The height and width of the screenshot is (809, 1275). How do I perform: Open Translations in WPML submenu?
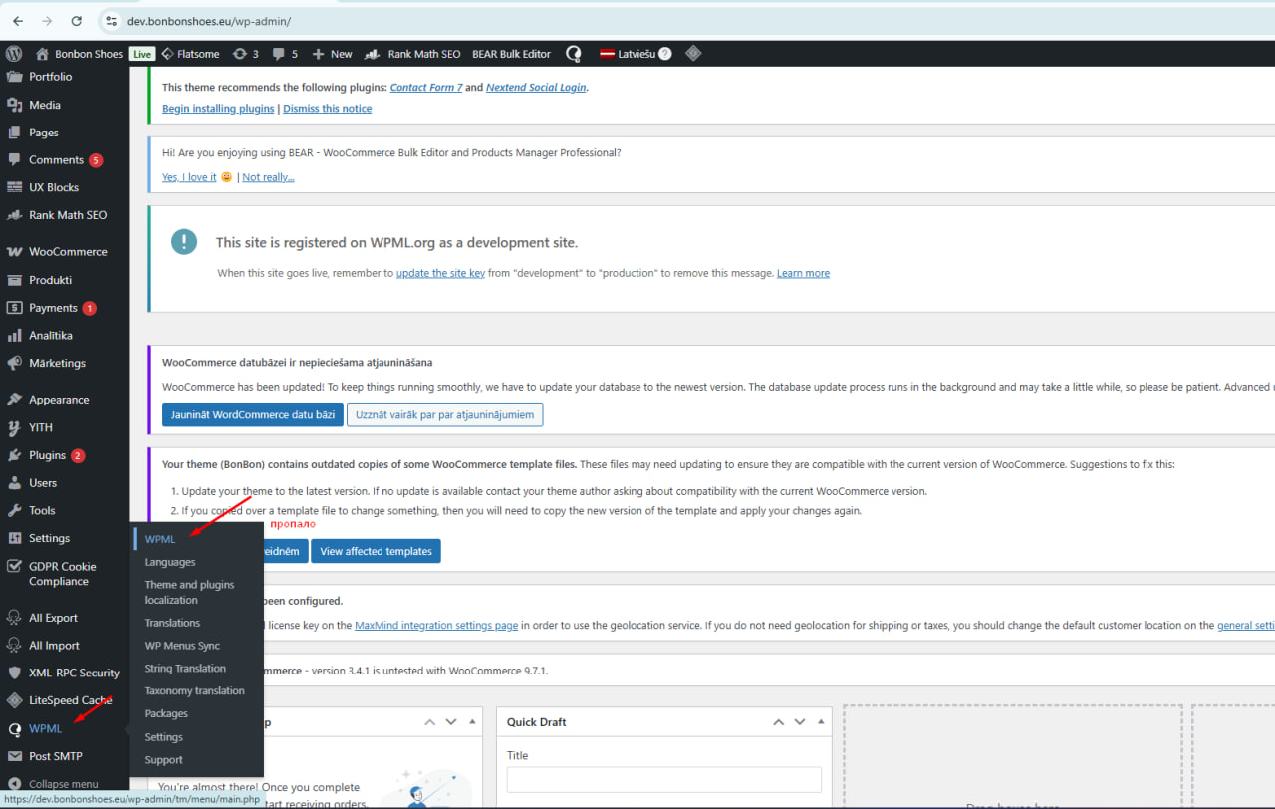pos(172,623)
